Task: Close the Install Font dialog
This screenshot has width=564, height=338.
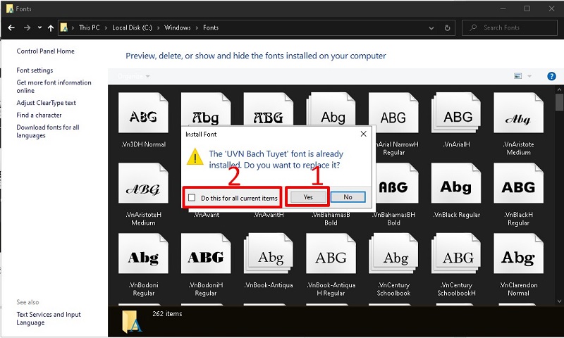Action: coord(364,134)
